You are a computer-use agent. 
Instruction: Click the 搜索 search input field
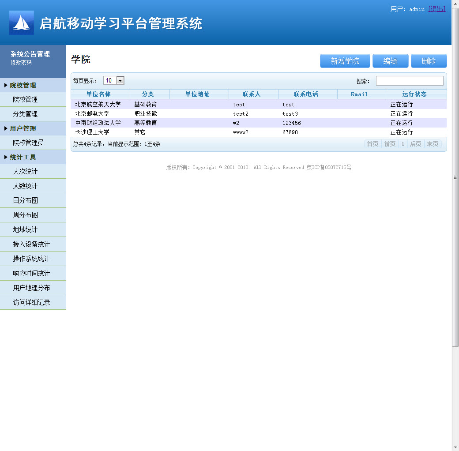tap(410, 80)
